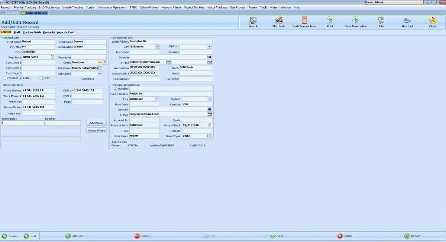Viewport: 446px width, 242px height.
Task: Click the Post Code field under Personal Information
Action: point(145,105)
